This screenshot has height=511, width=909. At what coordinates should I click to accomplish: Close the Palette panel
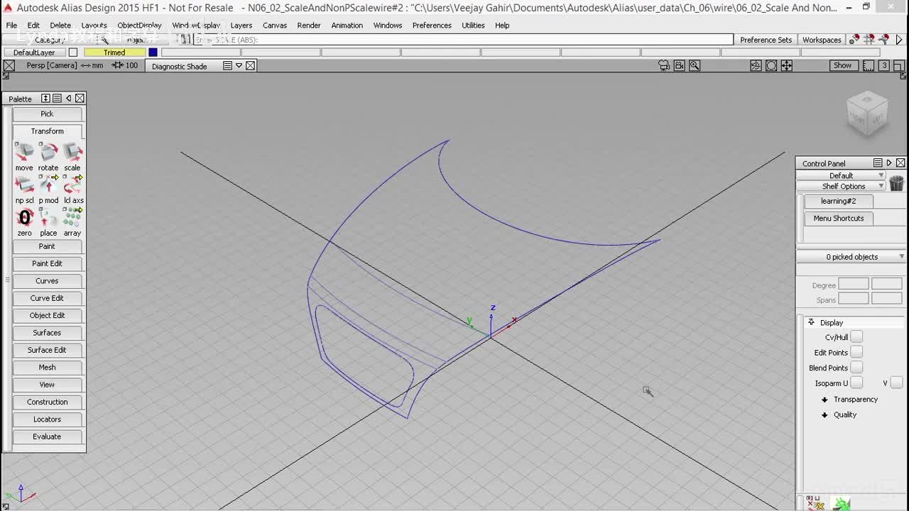click(x=80, y=98)
